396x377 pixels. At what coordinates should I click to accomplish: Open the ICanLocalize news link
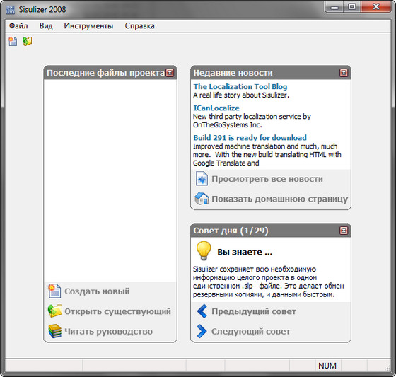click(216, 108)
